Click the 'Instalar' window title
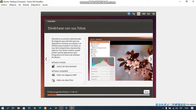This screenshot has width=196, height=110. click(x=51, y=21)
